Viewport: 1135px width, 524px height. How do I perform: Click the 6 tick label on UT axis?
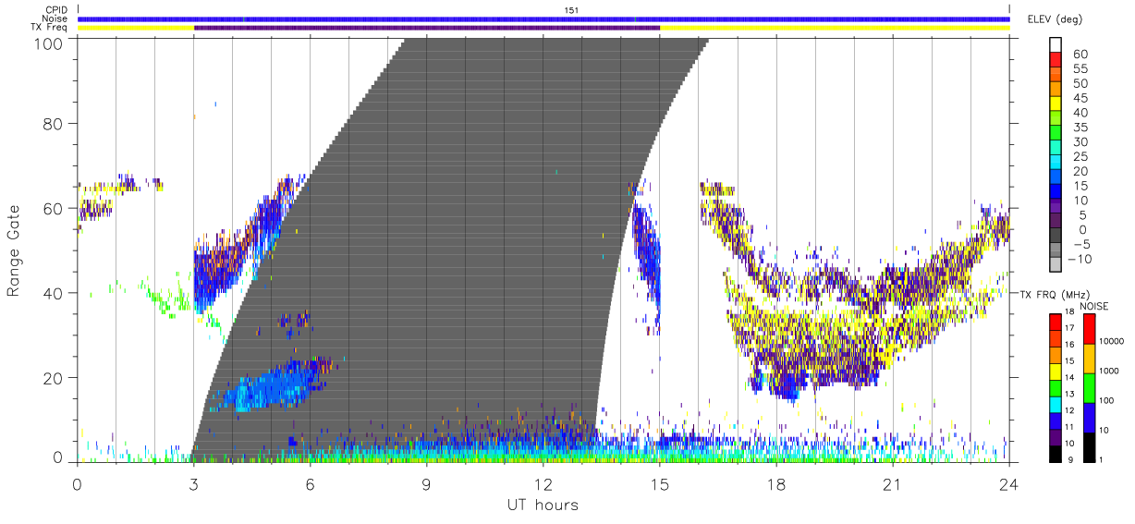(310, 483)
